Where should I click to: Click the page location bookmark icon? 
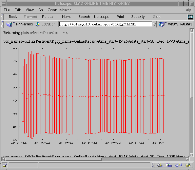(x=37, y=24)
